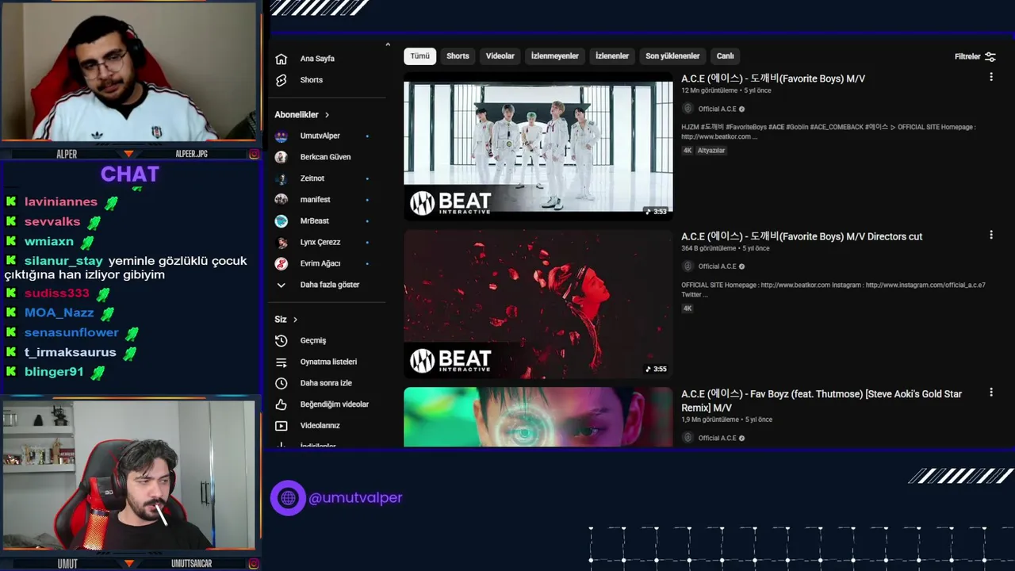Select the Videolar filter chip
The width and height of the screenshot is (1015, 571).
coord(500,56)
